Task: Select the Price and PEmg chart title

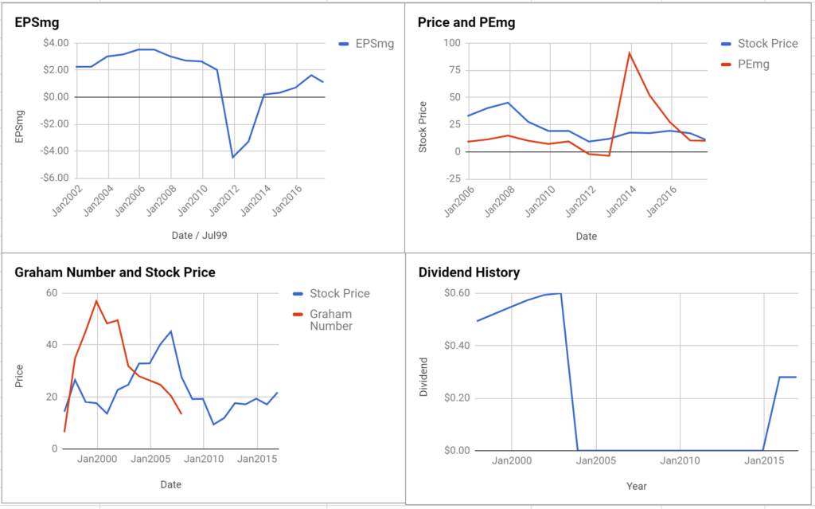Action: (466, 22)
